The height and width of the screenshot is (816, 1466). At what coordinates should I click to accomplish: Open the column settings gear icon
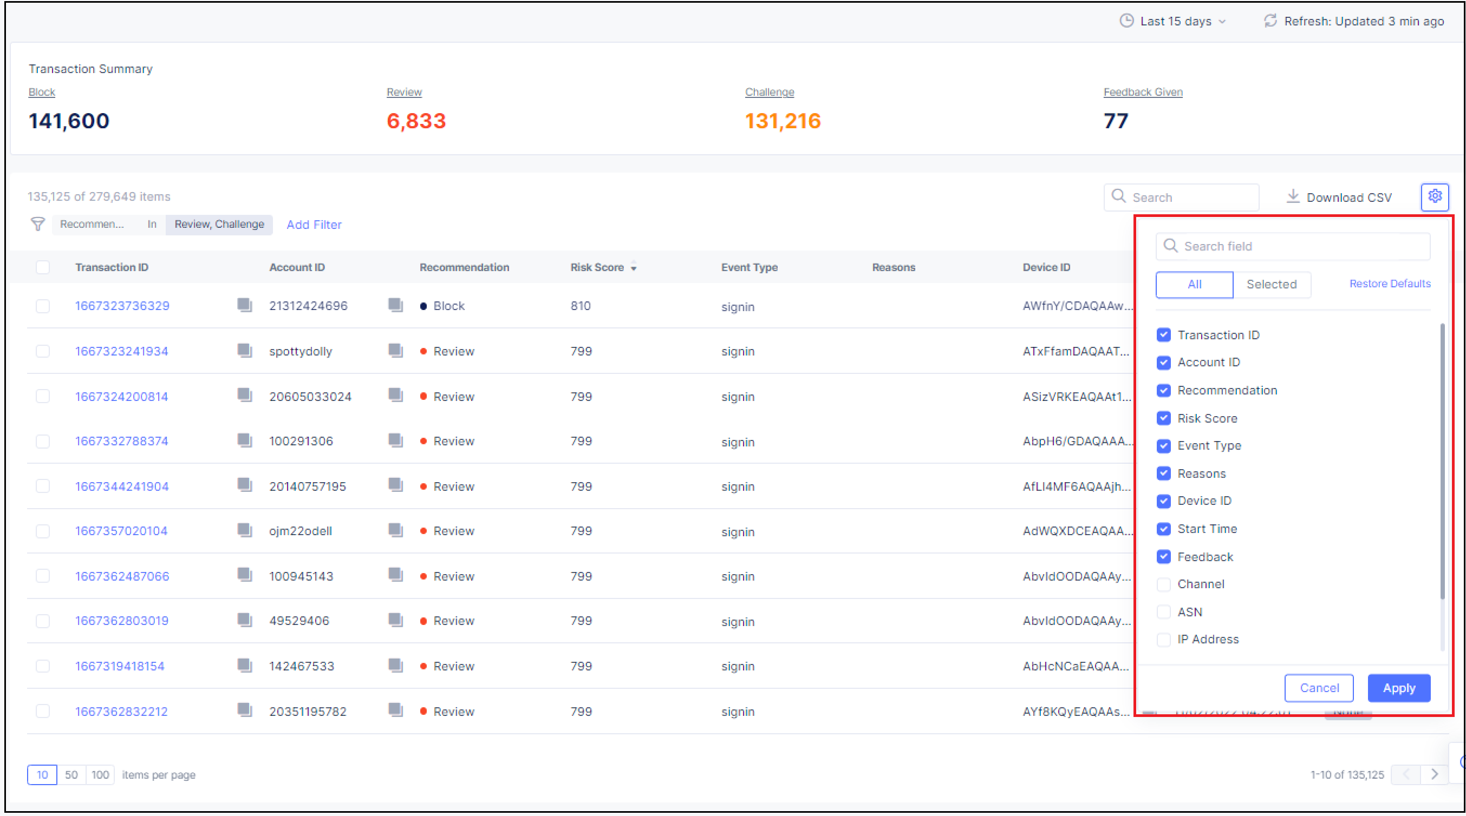click(x=1435, y=197)
